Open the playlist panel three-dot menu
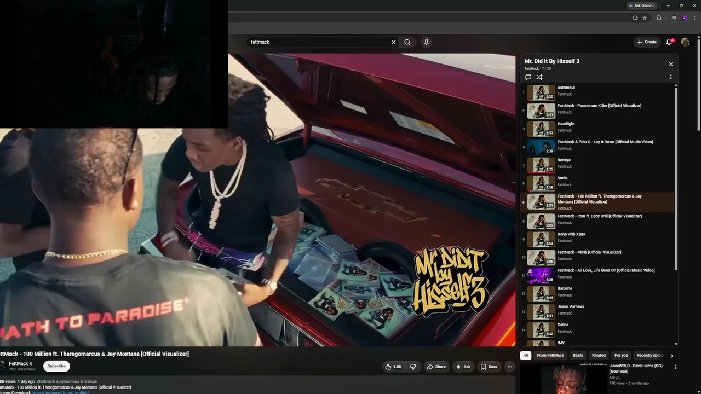 pyautogui.click(x=671, y=77)
